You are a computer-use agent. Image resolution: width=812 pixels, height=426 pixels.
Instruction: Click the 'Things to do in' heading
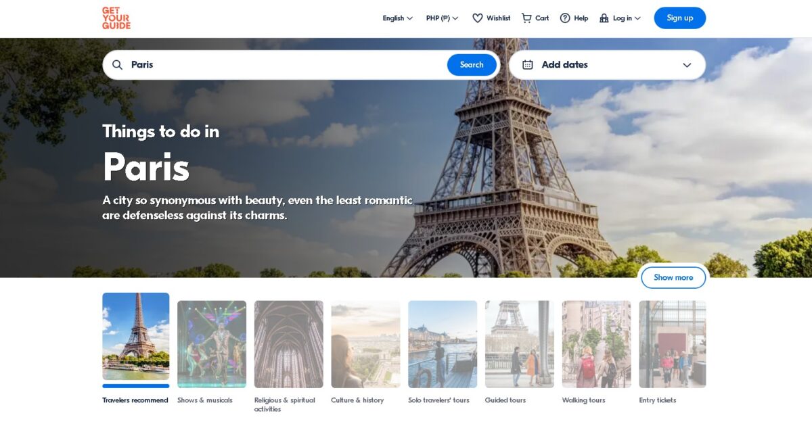161,131
